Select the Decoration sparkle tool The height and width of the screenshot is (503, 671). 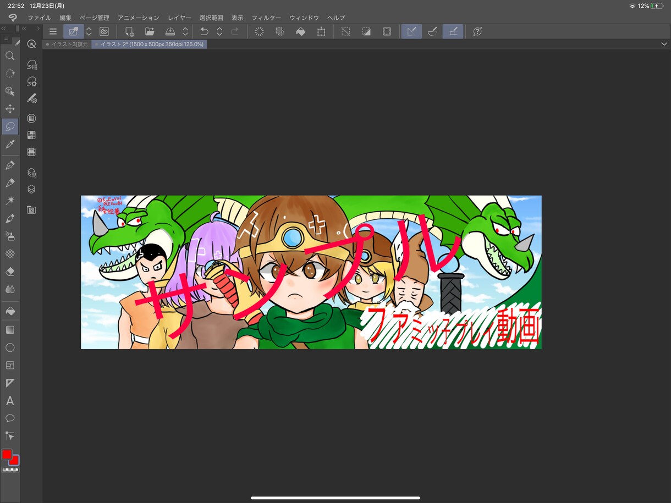[x=10, y=201]
